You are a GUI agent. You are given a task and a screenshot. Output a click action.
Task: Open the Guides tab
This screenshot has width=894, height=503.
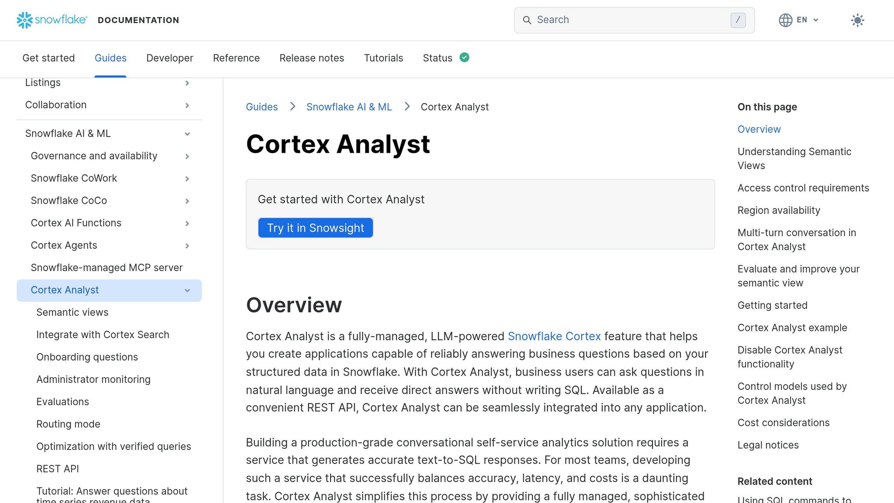(110, 58)
